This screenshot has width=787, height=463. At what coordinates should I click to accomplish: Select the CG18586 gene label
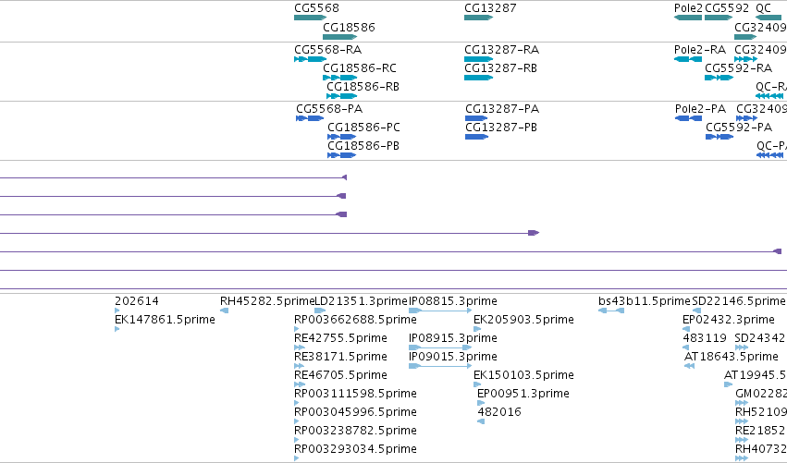click(x=349, y=27)
